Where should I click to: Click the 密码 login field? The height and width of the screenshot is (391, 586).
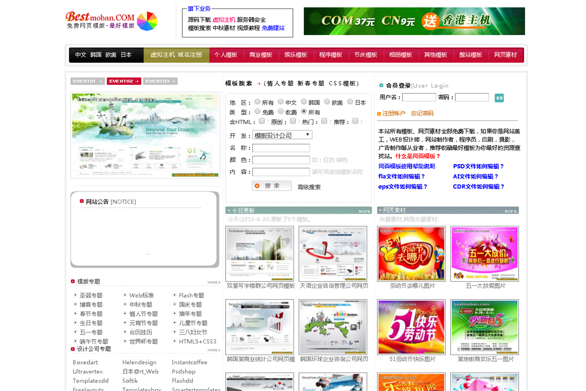click(x=472, y=97)
